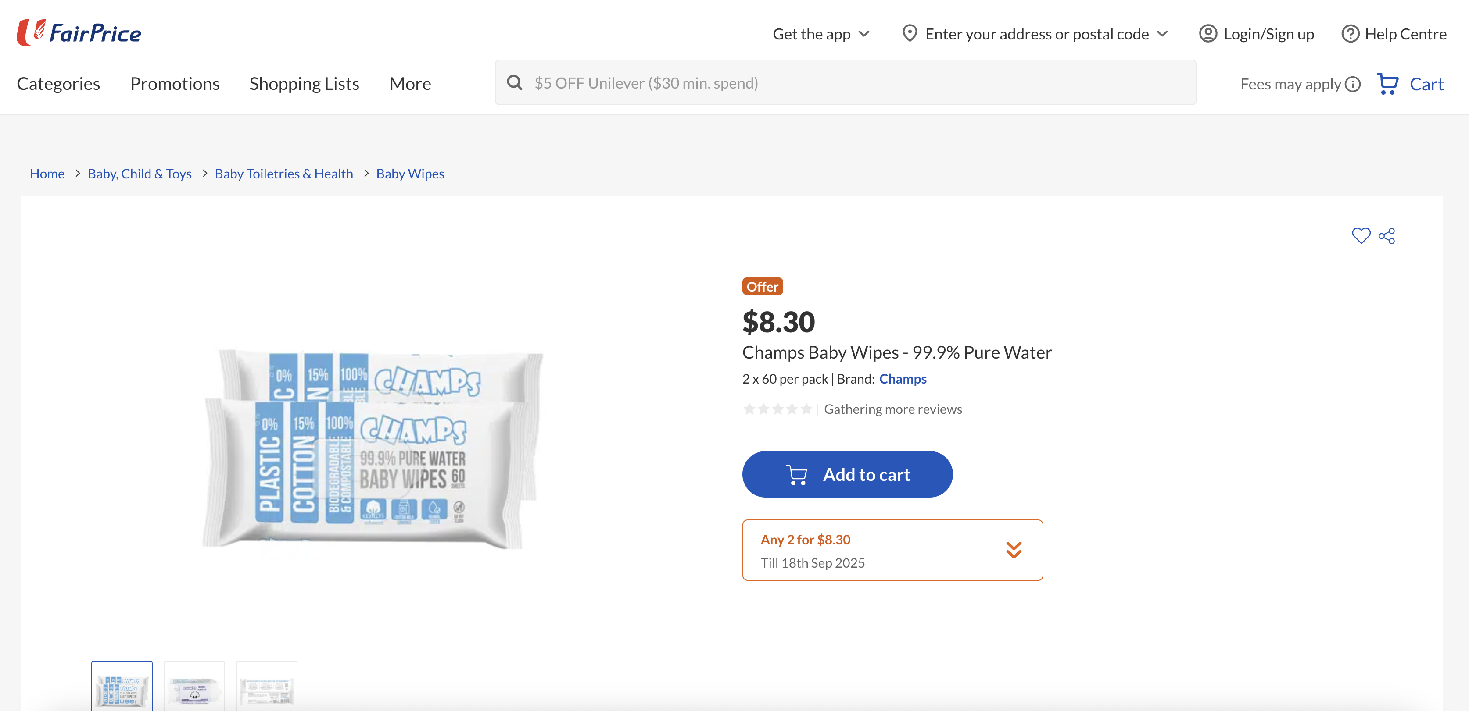The image size is (1469, 711).
Task: Click the search magnifier icon
Action: click(514, 82)
